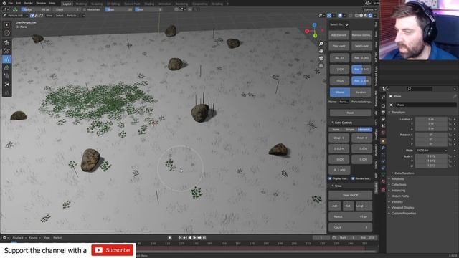The image size is (459, 258).
Task: Click the Remove Element button
Action: [361, 35]
